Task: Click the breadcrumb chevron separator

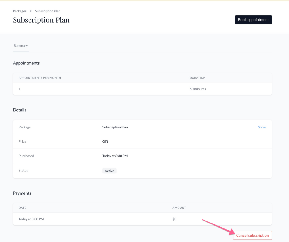Action: coord(31,11)
